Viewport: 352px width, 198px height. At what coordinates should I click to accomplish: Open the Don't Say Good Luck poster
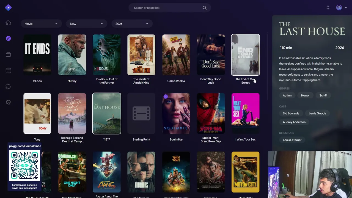click(211, 55)
